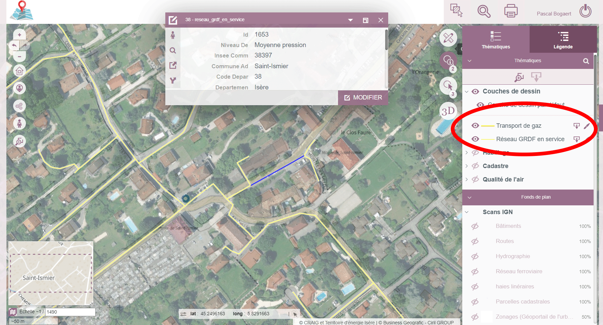Expand the Cadastre section
Viewport: 603px width, 325px height.
[x=466, y=166]
